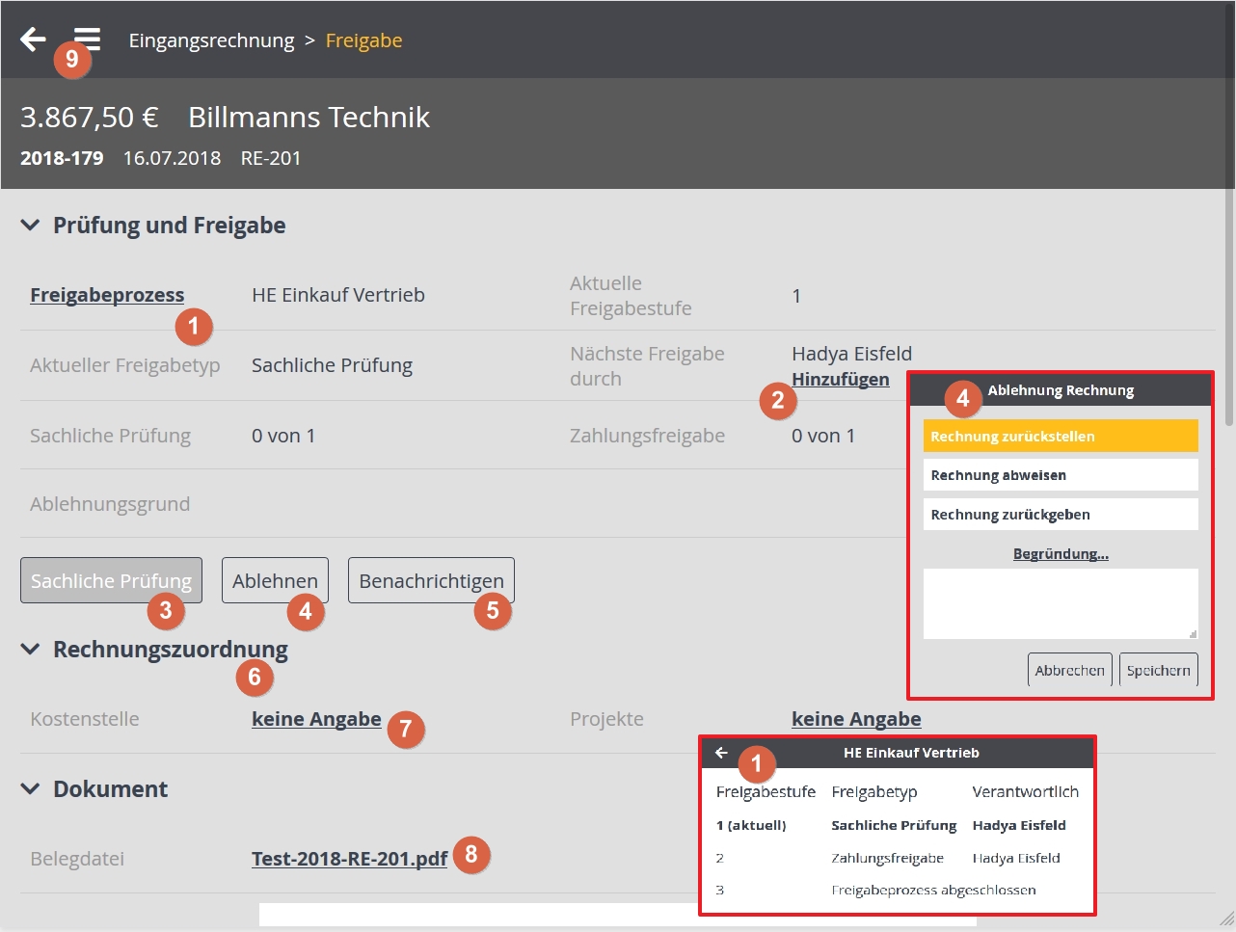Click the Ablehnung Rechnung dialog title
The height and width of the screenshot is (932, 1236).
[x=1061, y=390]
